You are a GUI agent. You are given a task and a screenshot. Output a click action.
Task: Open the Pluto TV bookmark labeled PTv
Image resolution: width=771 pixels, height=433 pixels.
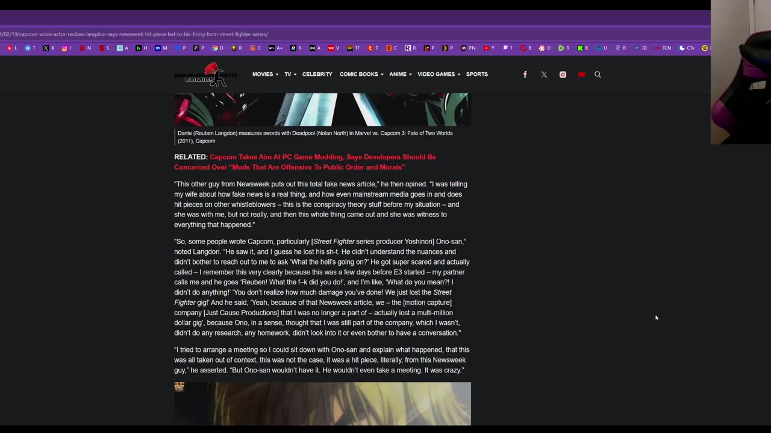(x=468, y=48)
